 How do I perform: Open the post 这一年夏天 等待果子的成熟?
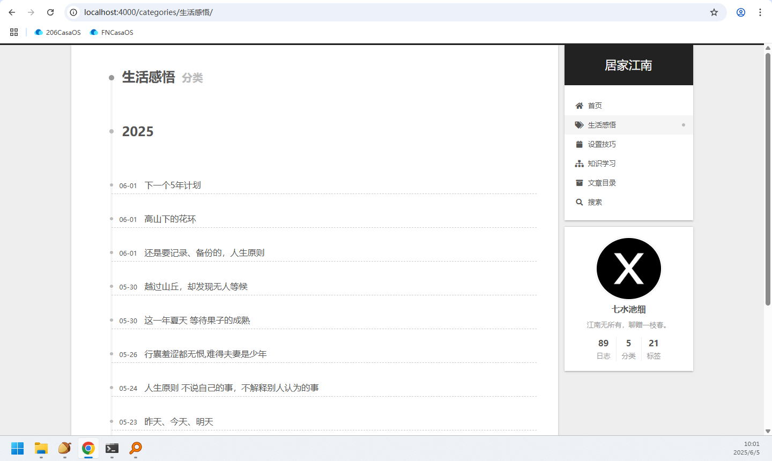point(197,320)
